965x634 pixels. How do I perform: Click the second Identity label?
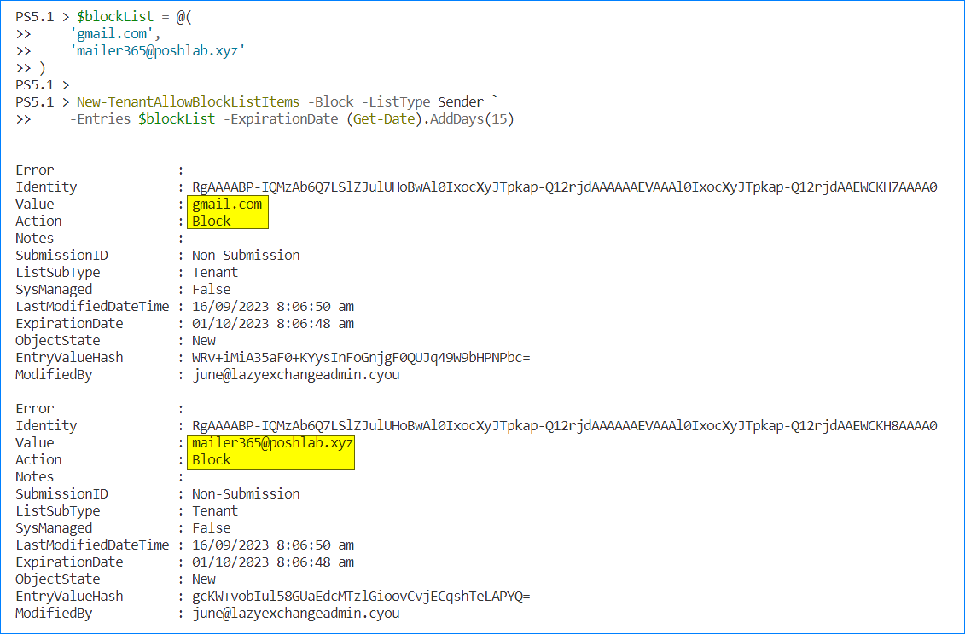pyautogui.click(x=46, y=425)
